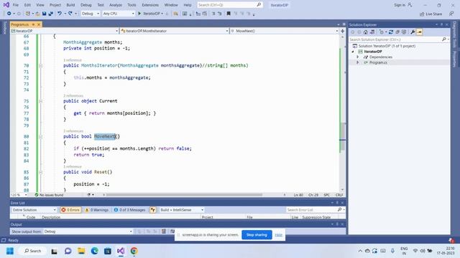Click the Home icon in Solution Explorer

[366, 32]
